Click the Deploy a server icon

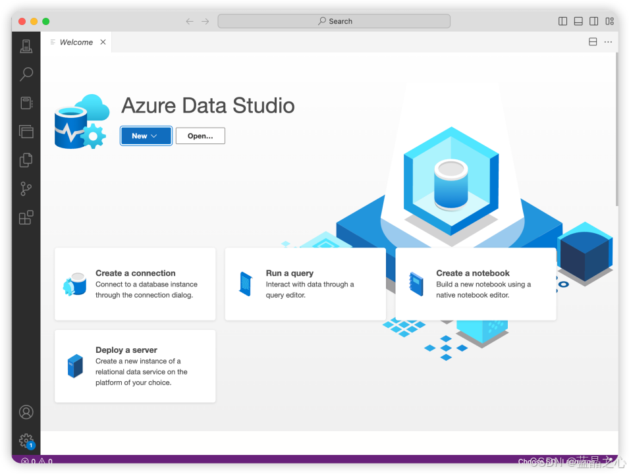pos(75,366)
